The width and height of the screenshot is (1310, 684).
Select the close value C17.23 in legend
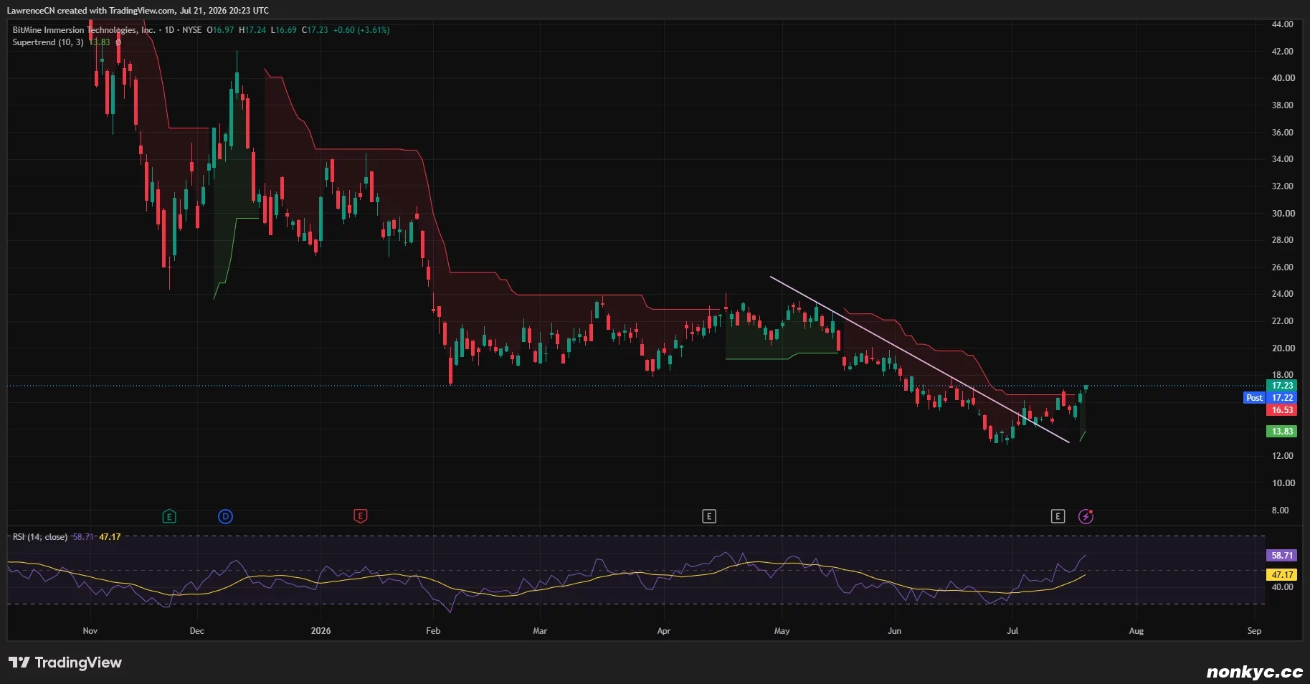[x=315, y=30]
